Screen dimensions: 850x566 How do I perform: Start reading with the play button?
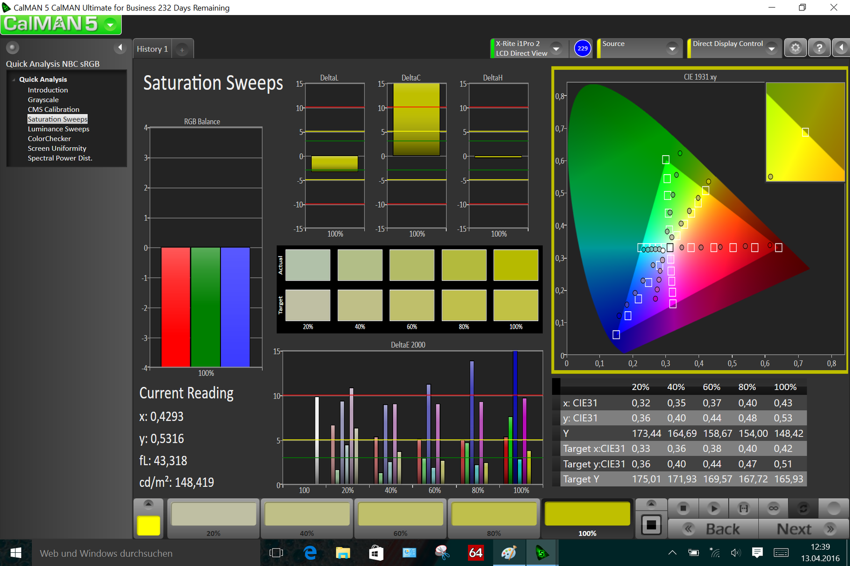click(714, 508)
